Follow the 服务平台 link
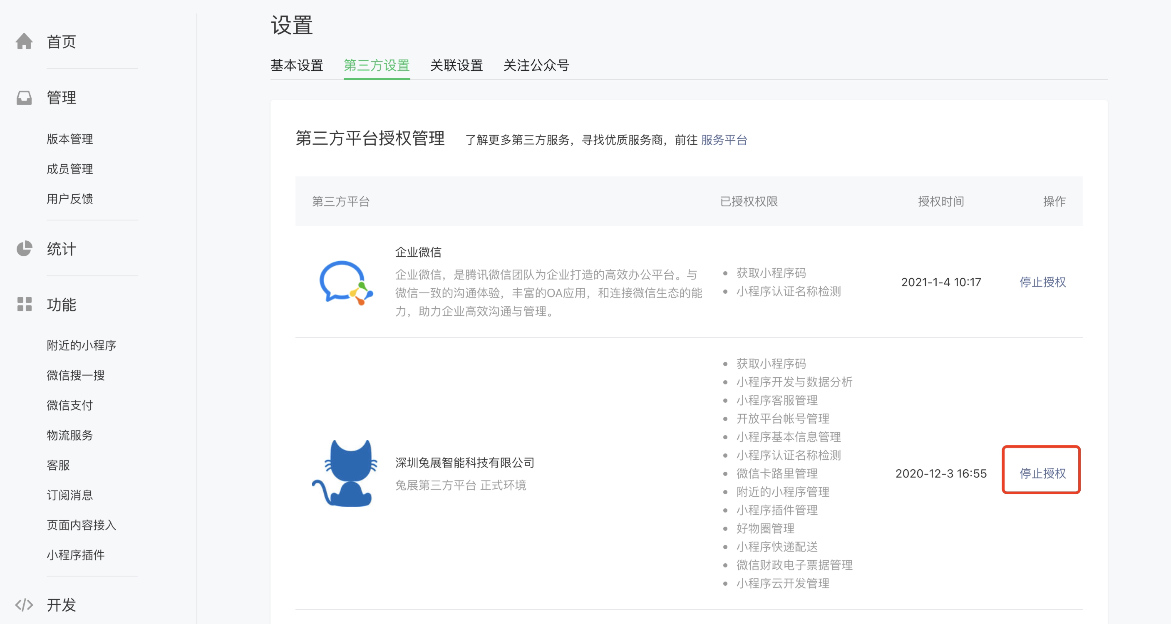Viewport: 1171px width, 624px height. pos(724,140)
